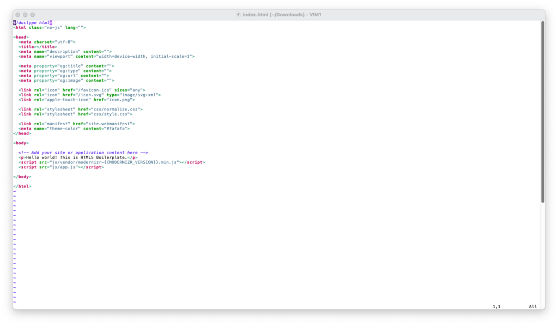Zoom the MacVim window to full size

33,15
